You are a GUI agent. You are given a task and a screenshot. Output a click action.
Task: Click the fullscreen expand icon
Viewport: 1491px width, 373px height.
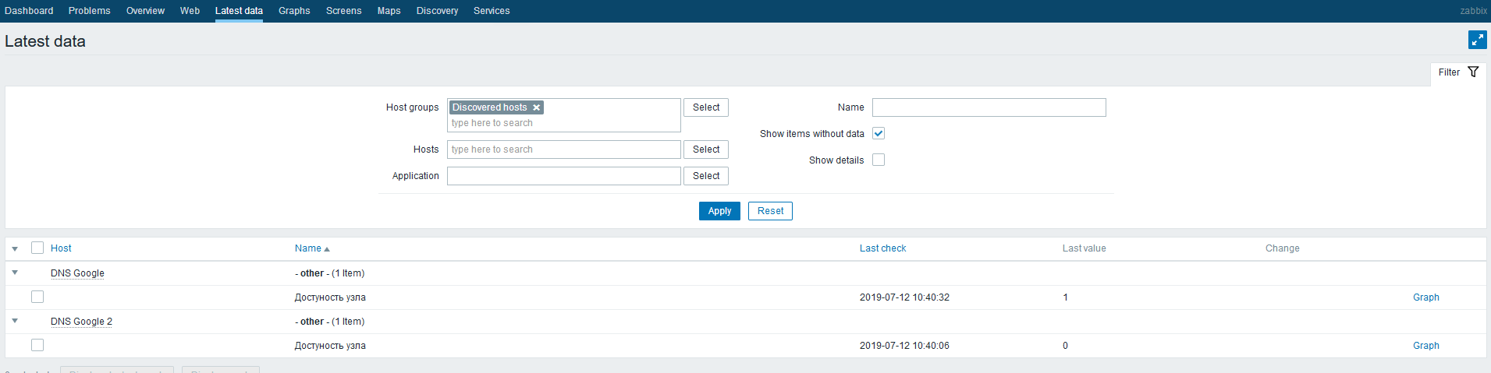1477,40
